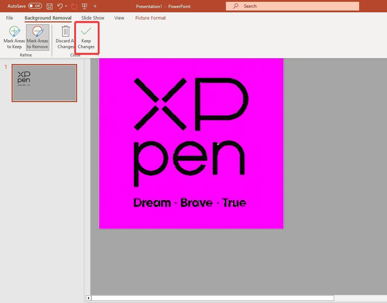Click the horizontal scrollbar left arrow
Screen dimensions: 387x303
pyautogui.click(x=88, y=298)
